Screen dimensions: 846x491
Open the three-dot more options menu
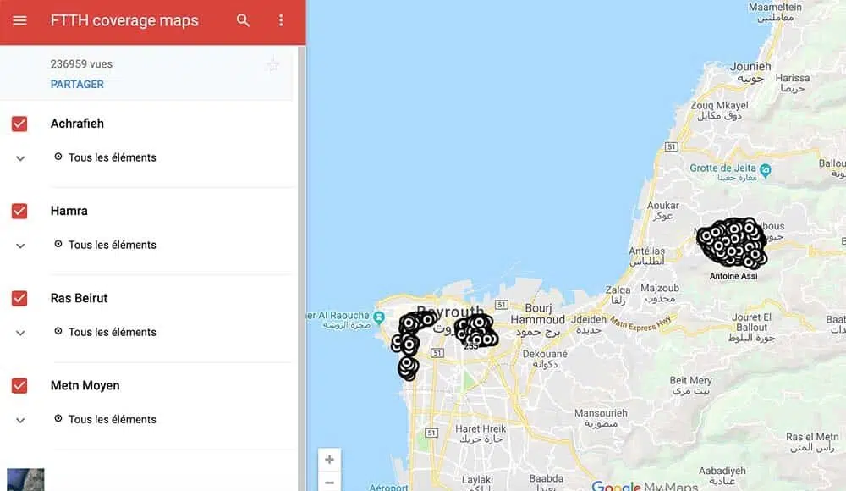tap(281, 20)
